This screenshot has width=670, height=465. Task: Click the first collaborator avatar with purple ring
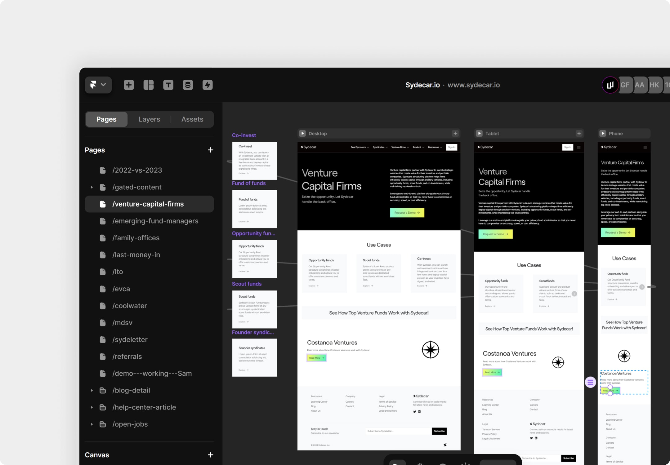pyautogui.click(x=610, y=85)
